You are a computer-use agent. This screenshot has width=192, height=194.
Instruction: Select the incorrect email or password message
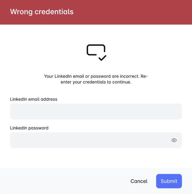click(96, 79)
